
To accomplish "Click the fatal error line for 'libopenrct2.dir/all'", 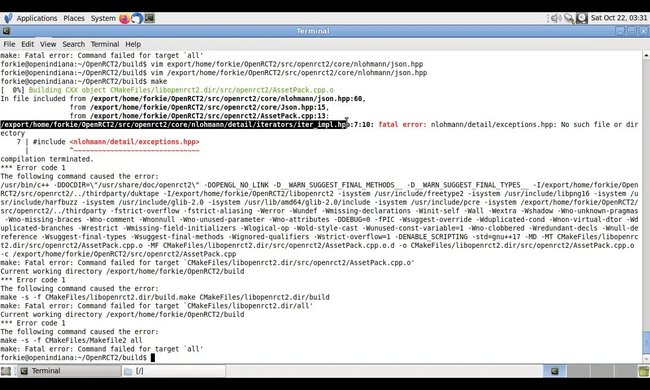I will point(157,306).
